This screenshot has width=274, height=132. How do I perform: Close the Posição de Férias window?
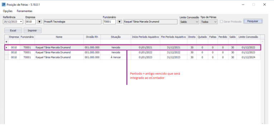(264, 5)
